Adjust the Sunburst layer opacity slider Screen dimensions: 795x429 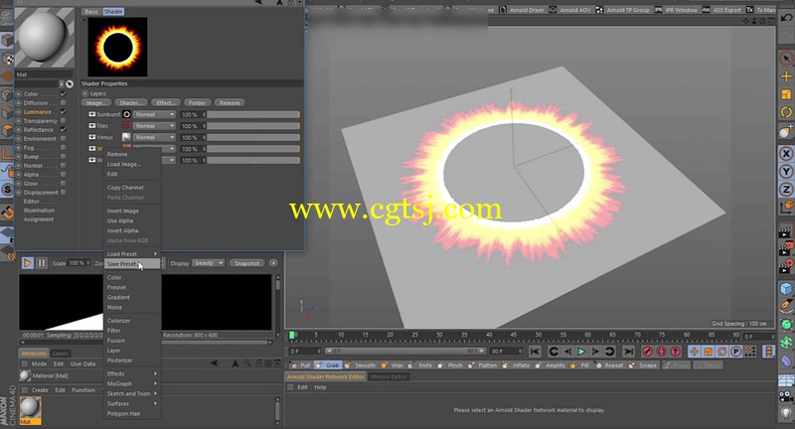point(253,114)
